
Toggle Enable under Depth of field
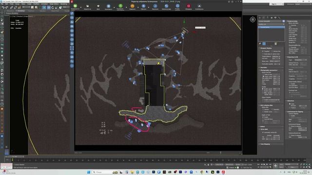click(x=263, y=117)
